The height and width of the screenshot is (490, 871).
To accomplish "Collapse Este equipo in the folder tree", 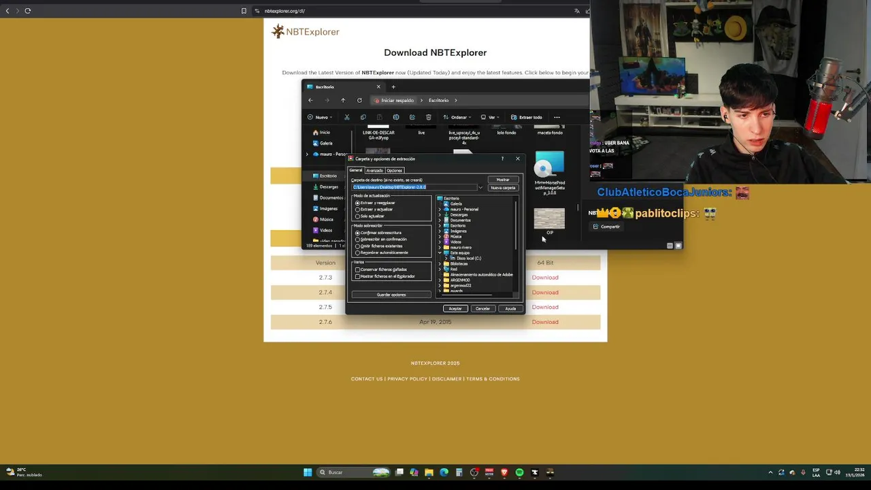I will 440,252.
